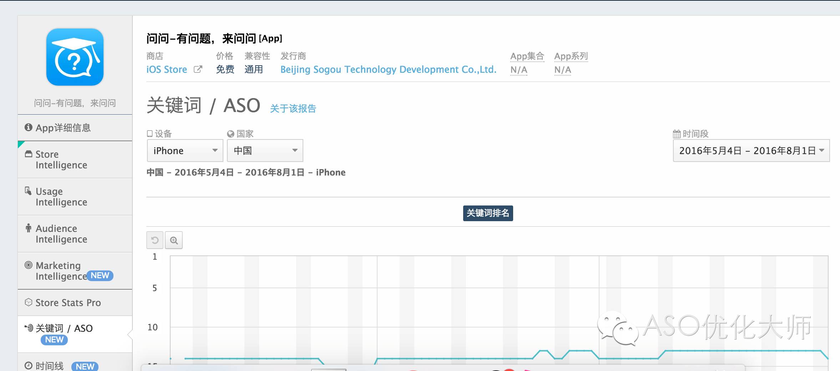Click N/A under App集合
This screenshot has height=371, width=840.
pyautogui.click(x=519, y=70)
